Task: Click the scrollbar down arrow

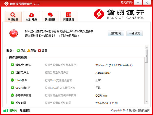Action: coord(147,102)
